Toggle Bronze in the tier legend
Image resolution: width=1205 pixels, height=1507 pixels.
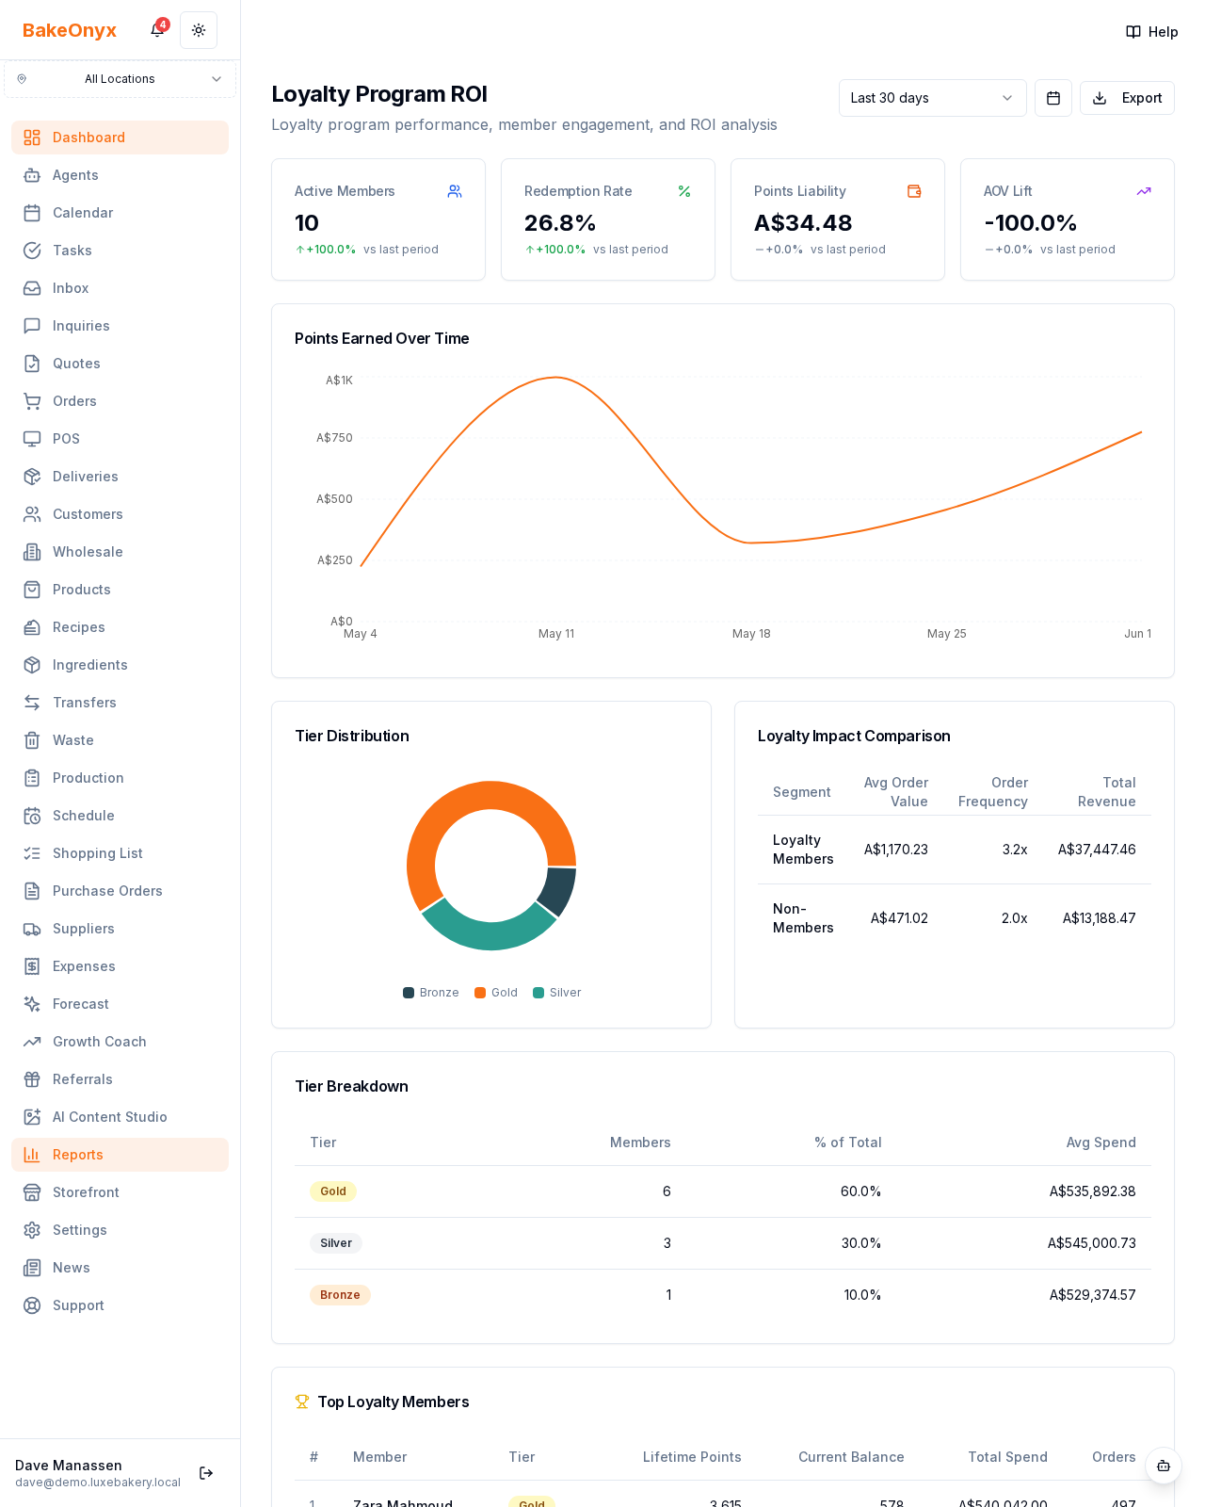pyautogui.click(x=431, y=993)
